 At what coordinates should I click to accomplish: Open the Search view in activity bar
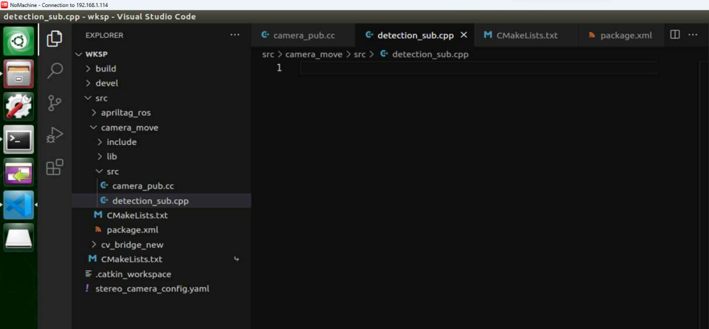coord(55,70)
